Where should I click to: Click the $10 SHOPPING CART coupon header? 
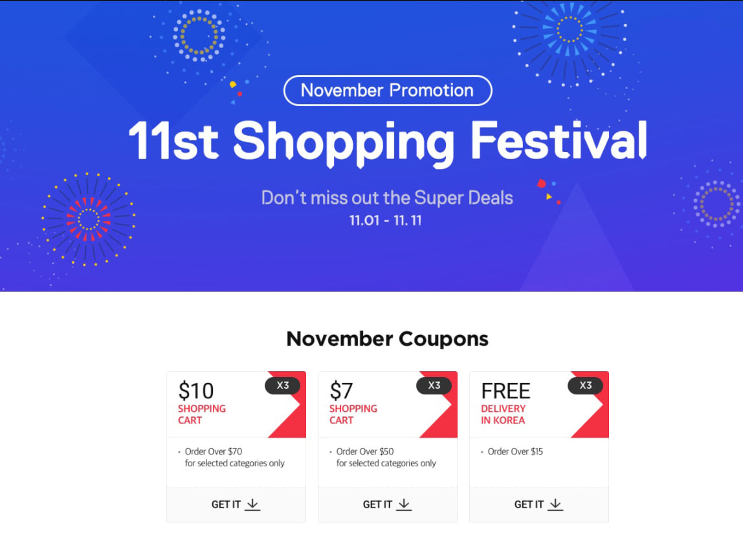tap(236, 404)
